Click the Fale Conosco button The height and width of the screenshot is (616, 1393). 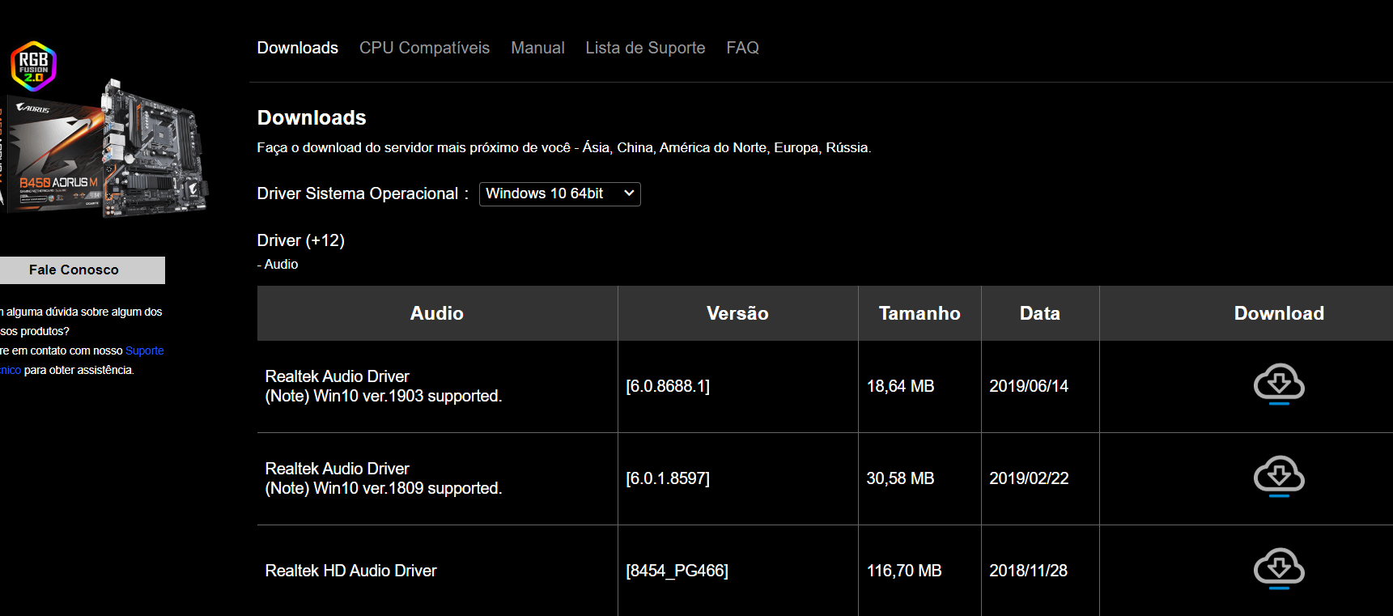(74, 270)
